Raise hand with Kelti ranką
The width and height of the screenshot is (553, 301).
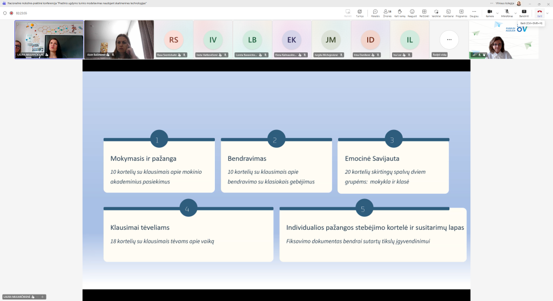(400, 12)
